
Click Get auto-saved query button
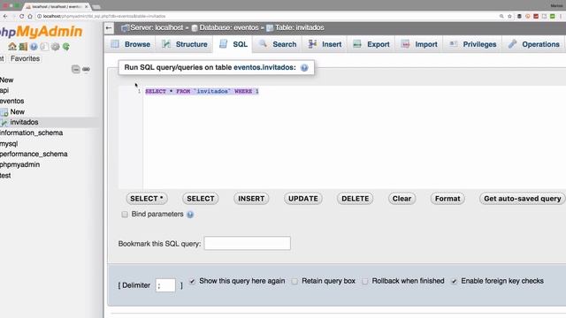coord(523,199)
